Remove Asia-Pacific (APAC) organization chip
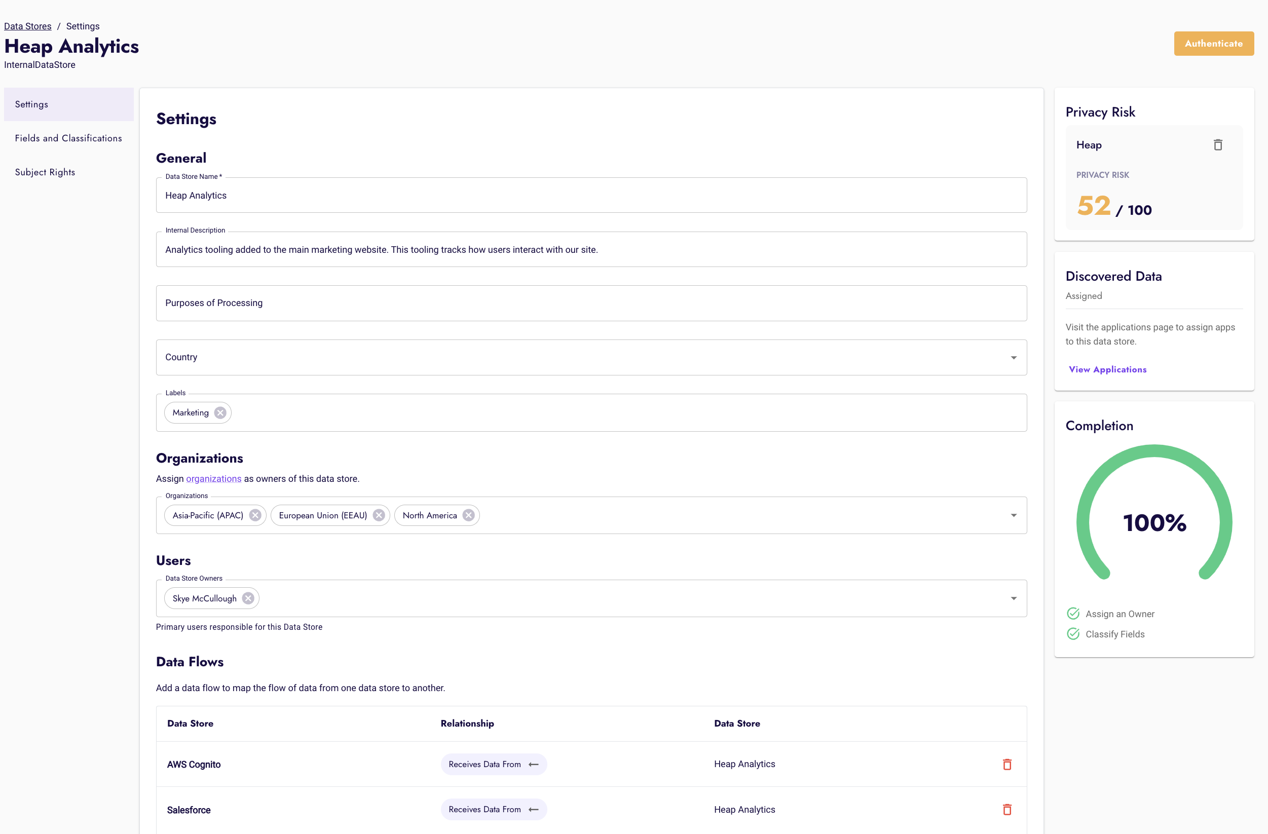The image size is (1268, 834). click(255, 515)
